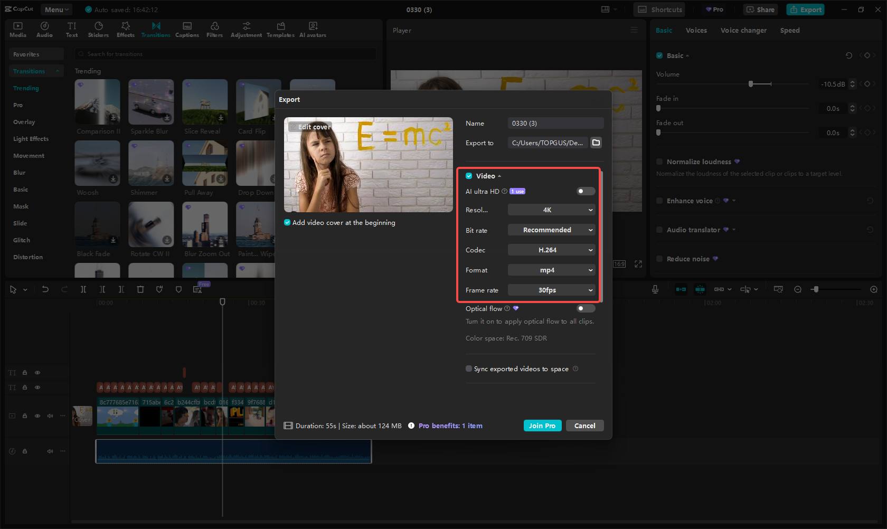Open the Effects panel

pos(125,29)
